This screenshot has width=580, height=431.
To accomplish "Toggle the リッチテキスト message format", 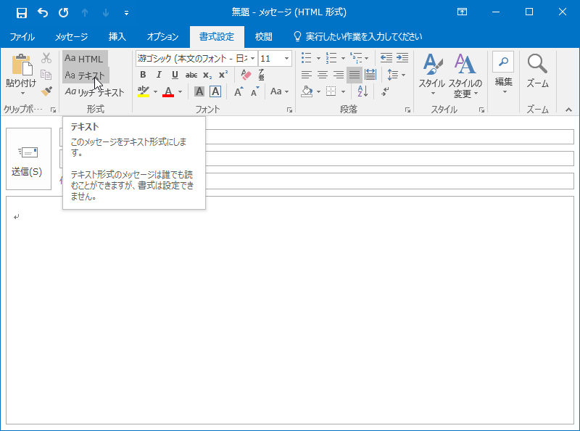I will click(x=96, y=91).
